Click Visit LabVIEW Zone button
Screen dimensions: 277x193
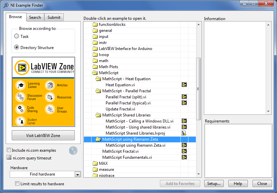point(43,135)
